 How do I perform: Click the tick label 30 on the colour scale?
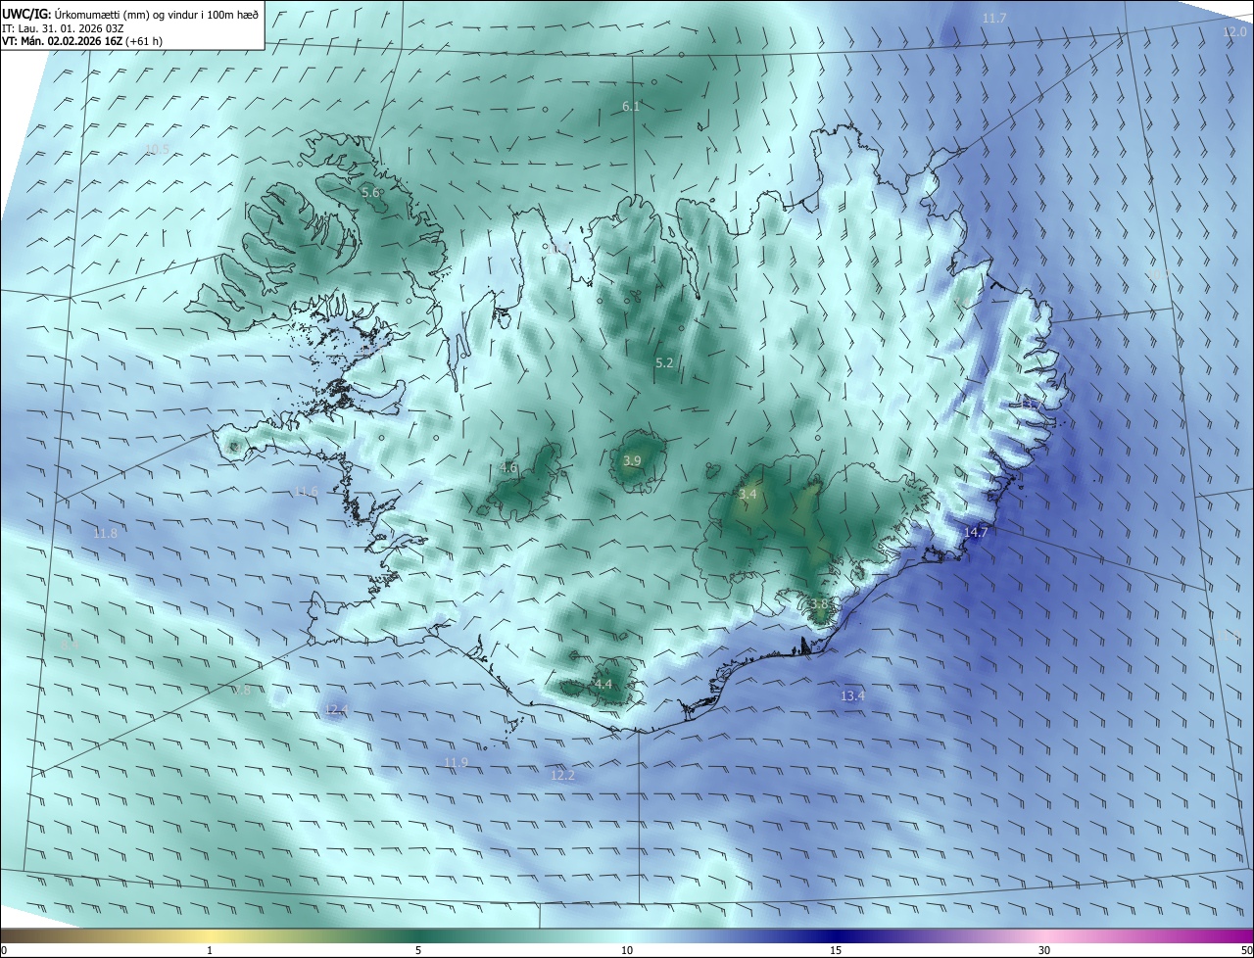point(1044,950)
